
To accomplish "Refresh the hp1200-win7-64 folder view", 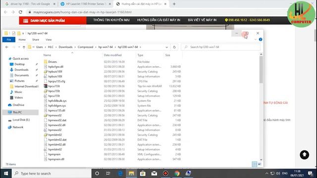I will point(174,47).
